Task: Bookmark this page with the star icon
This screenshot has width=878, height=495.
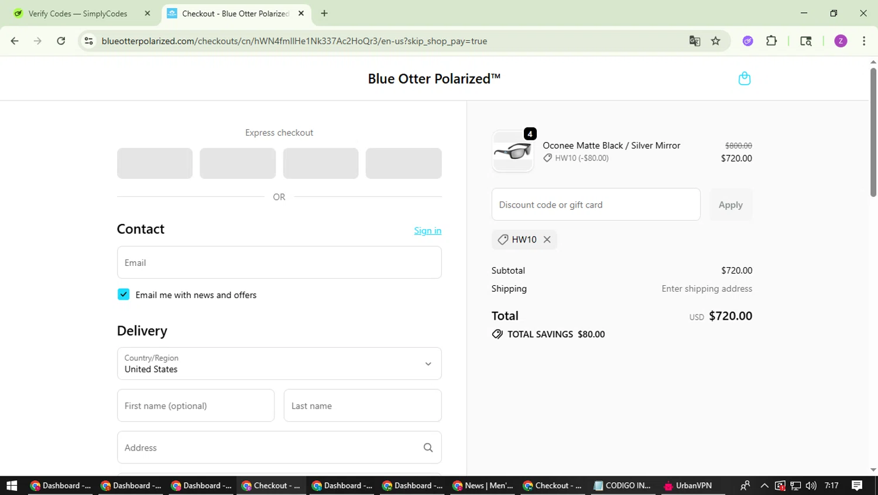Action: [x=715, y=41]
